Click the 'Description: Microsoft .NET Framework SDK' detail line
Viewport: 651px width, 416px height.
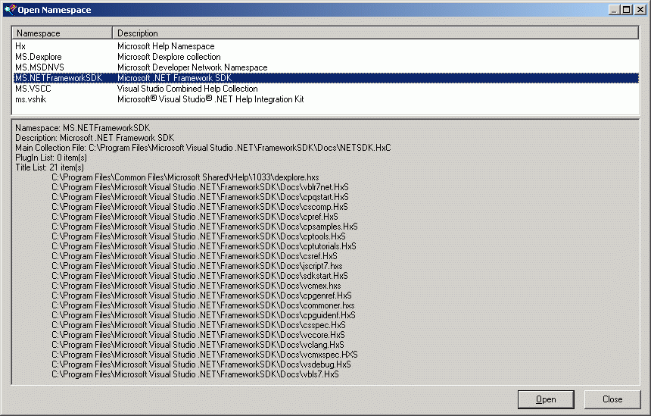(95, 138)
